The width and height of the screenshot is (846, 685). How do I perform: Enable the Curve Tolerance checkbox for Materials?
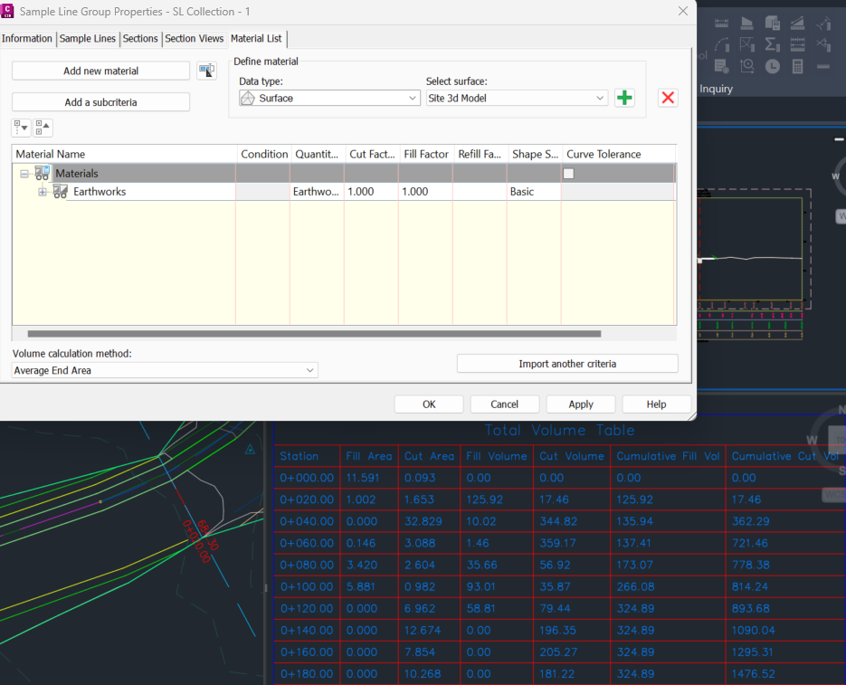tap(569, 173)
